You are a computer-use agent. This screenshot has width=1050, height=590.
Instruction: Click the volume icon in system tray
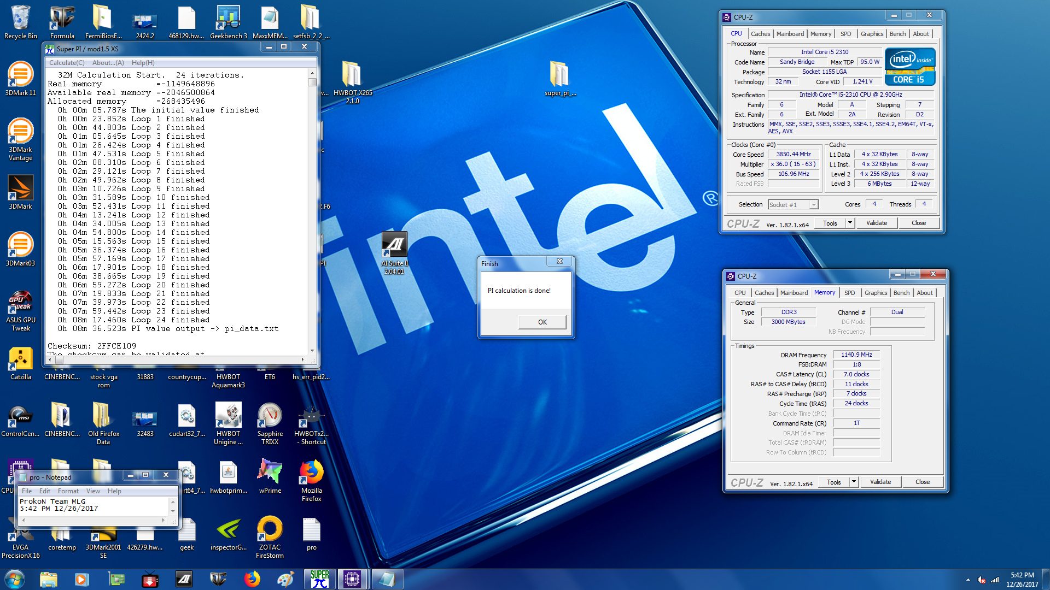[x=982, y=580]
